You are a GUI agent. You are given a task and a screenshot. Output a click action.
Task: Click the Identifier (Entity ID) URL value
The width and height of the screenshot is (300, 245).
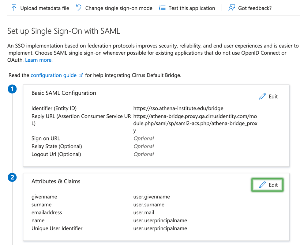pos(178,108)
